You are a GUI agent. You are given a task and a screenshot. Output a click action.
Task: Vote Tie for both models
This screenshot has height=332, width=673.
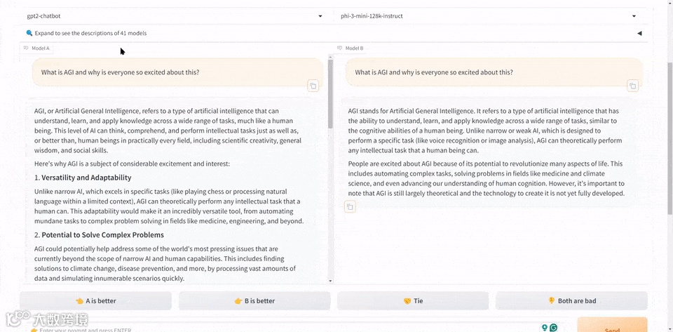(413, 301)
